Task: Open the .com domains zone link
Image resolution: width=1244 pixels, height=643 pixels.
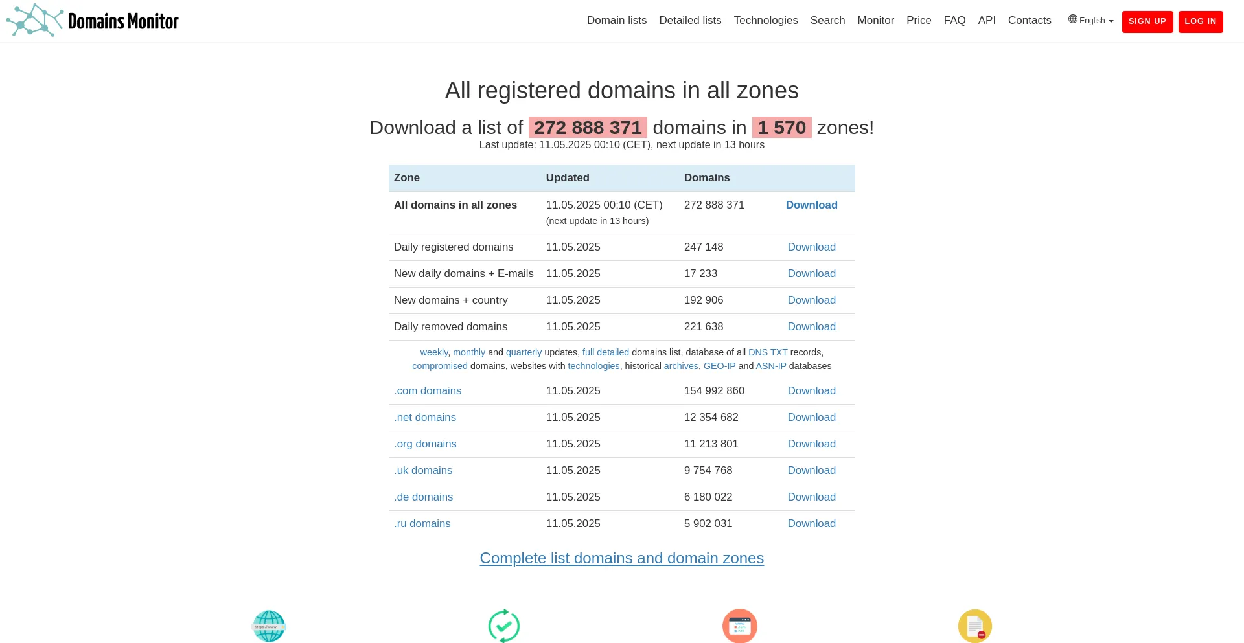Action: point(428,391)
